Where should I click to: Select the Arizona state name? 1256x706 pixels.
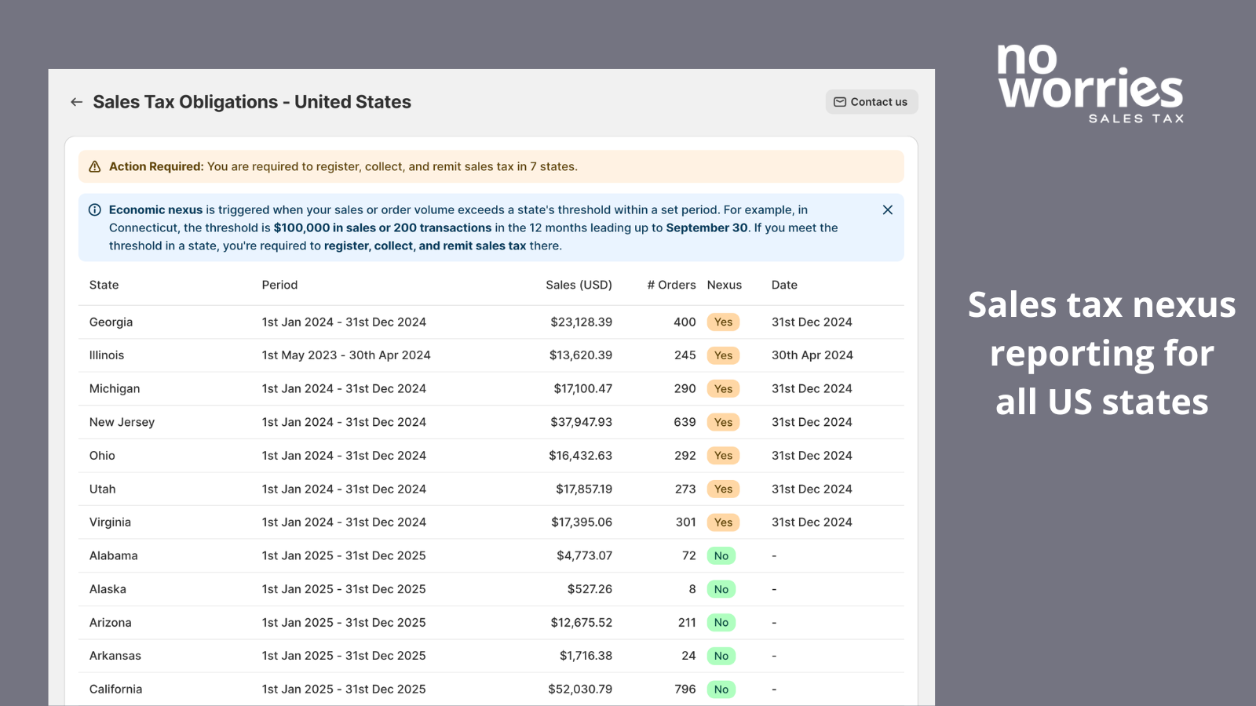(x=111, y=622)
